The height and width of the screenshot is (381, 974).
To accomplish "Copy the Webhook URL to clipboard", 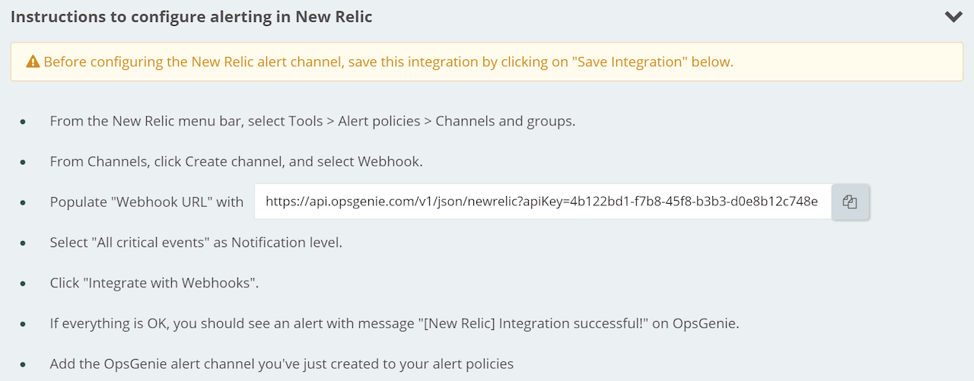I will pyautogui.click(x=850, y=202).
